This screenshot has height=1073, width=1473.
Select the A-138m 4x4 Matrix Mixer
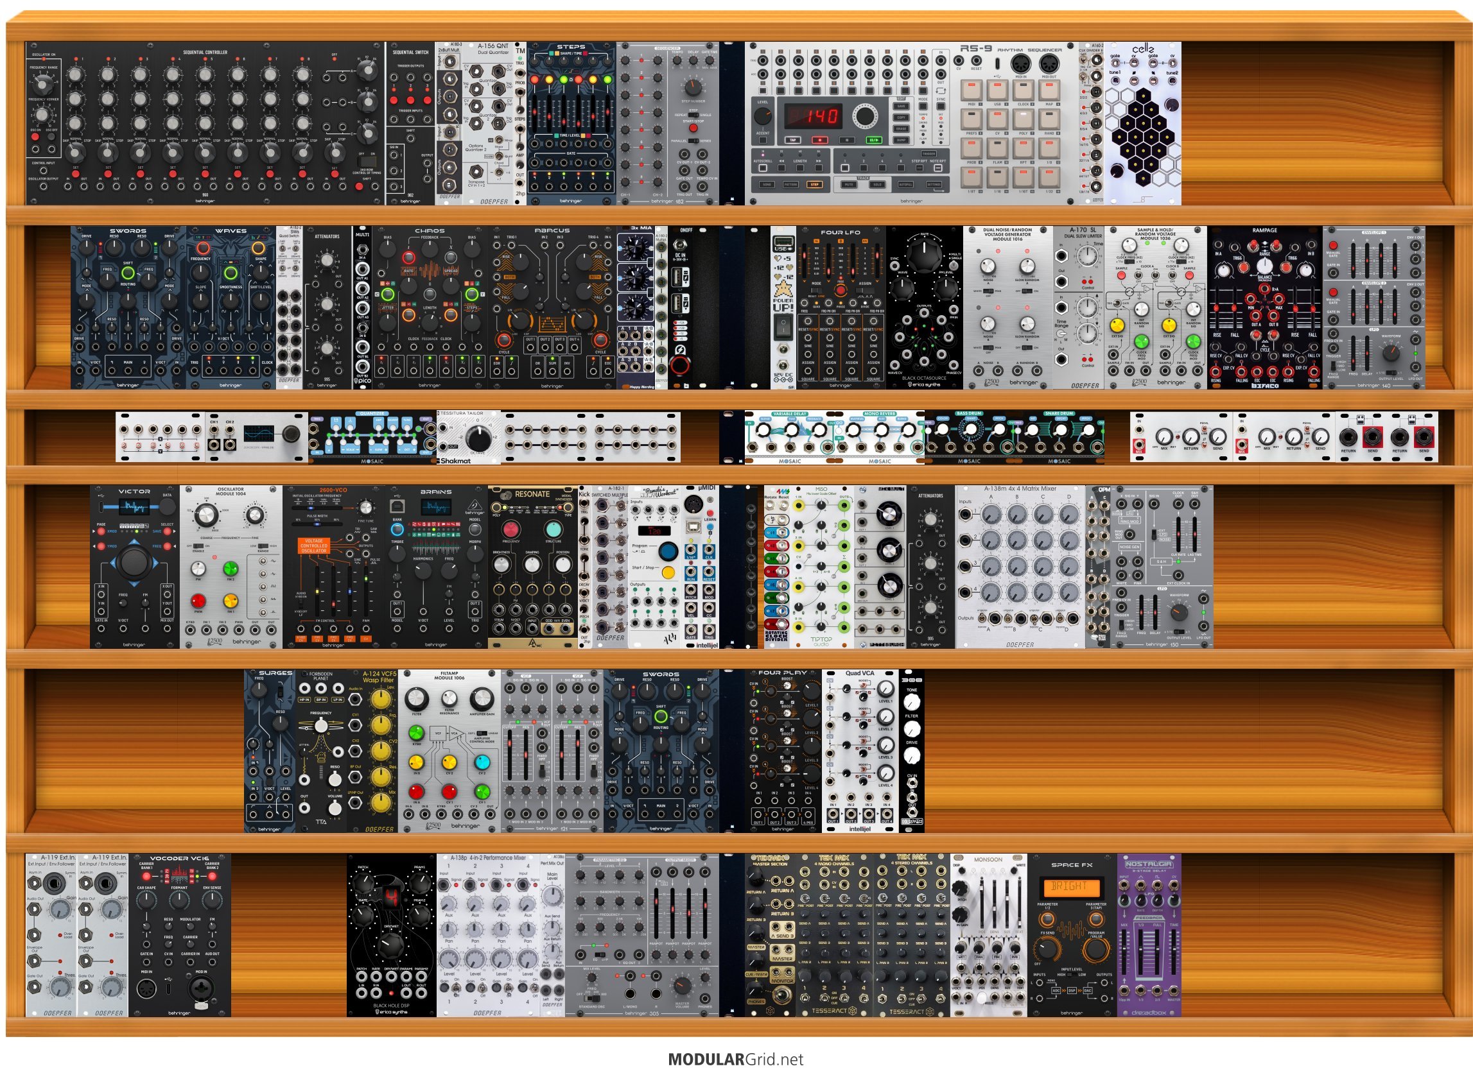pos(1020,567)
